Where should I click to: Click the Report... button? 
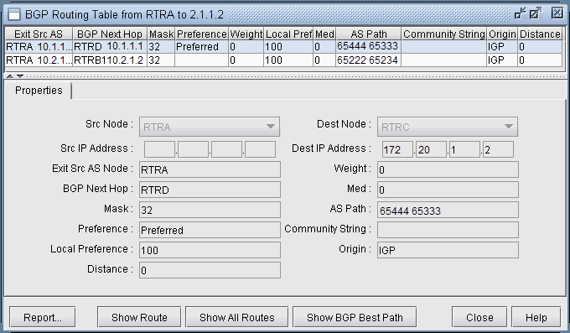[x=43, y=317]
